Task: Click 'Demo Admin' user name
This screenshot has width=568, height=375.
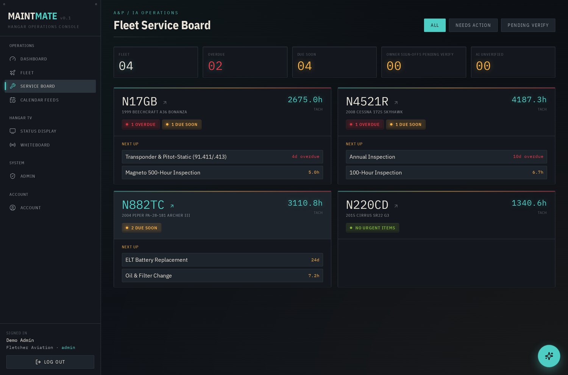Action: coord(20,340)
